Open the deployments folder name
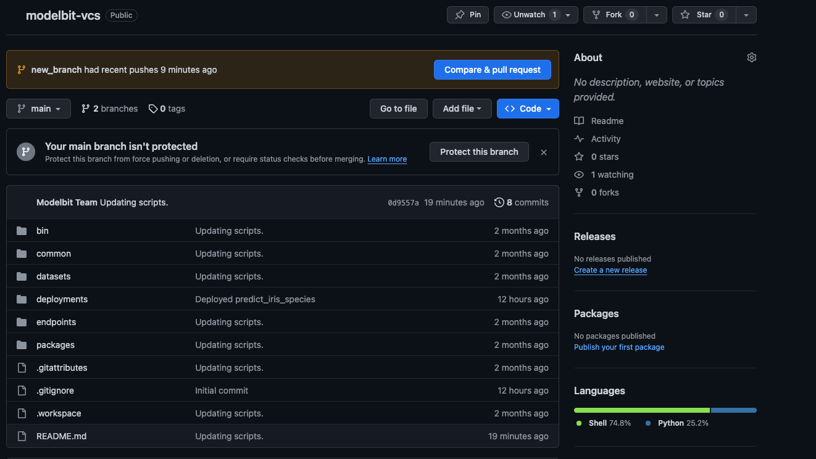The height and width of the screenshot is (459, 816). [x=62, y=299]
